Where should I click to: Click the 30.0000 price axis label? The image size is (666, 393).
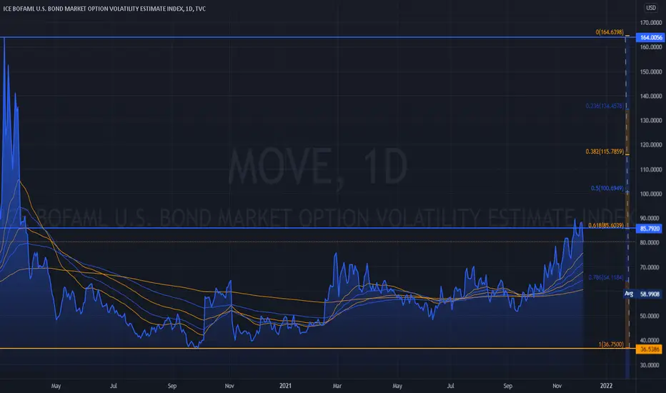(651, 365)
